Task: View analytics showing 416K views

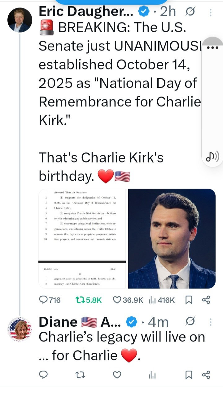Action: point(152,300)
